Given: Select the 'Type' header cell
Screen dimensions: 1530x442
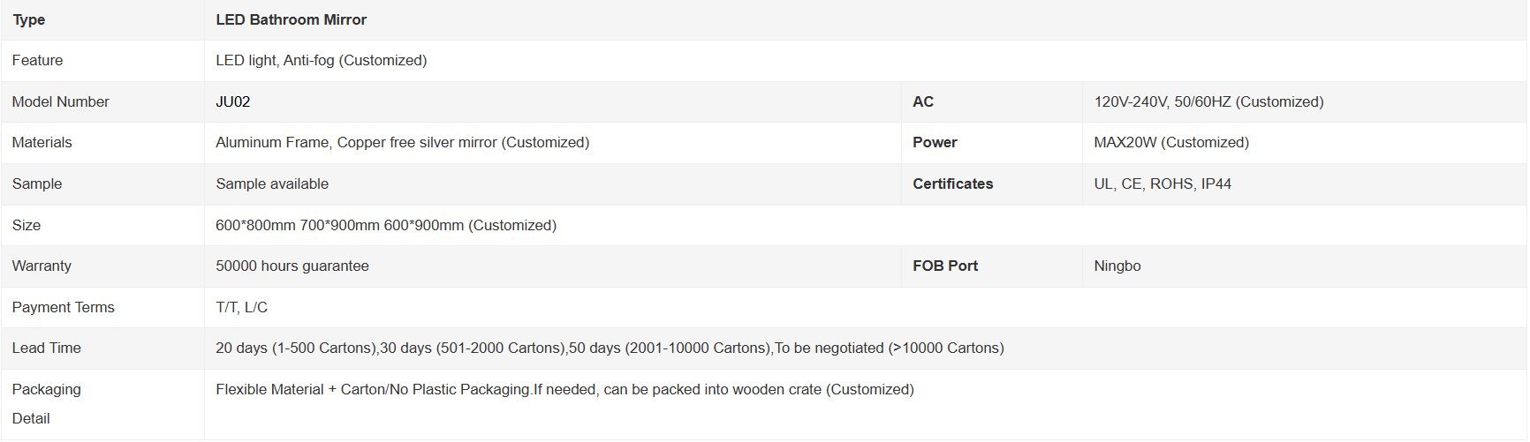Looking at the screenshot, I should click(102, 19).
